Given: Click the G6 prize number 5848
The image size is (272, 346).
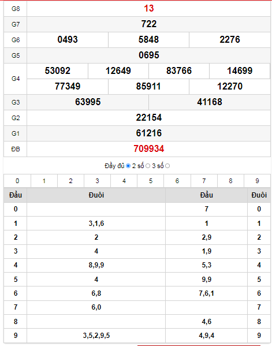Looking at the screenshot, I should (148, 39).
